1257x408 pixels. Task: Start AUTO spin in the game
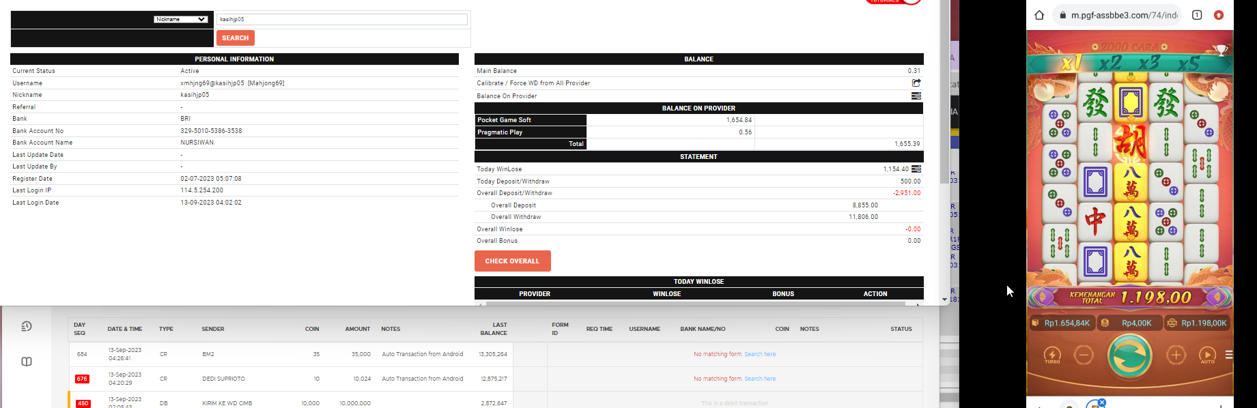(x=1207, y=355)
